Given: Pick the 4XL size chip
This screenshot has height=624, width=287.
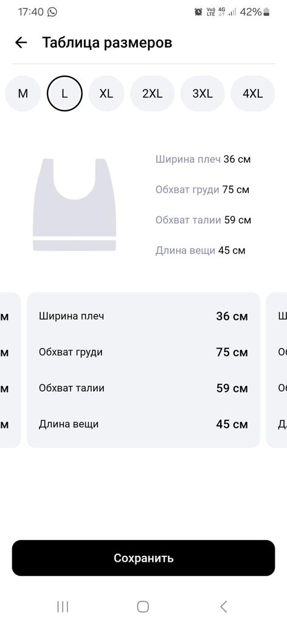Looking at the screenshot, I should point(253,93).
